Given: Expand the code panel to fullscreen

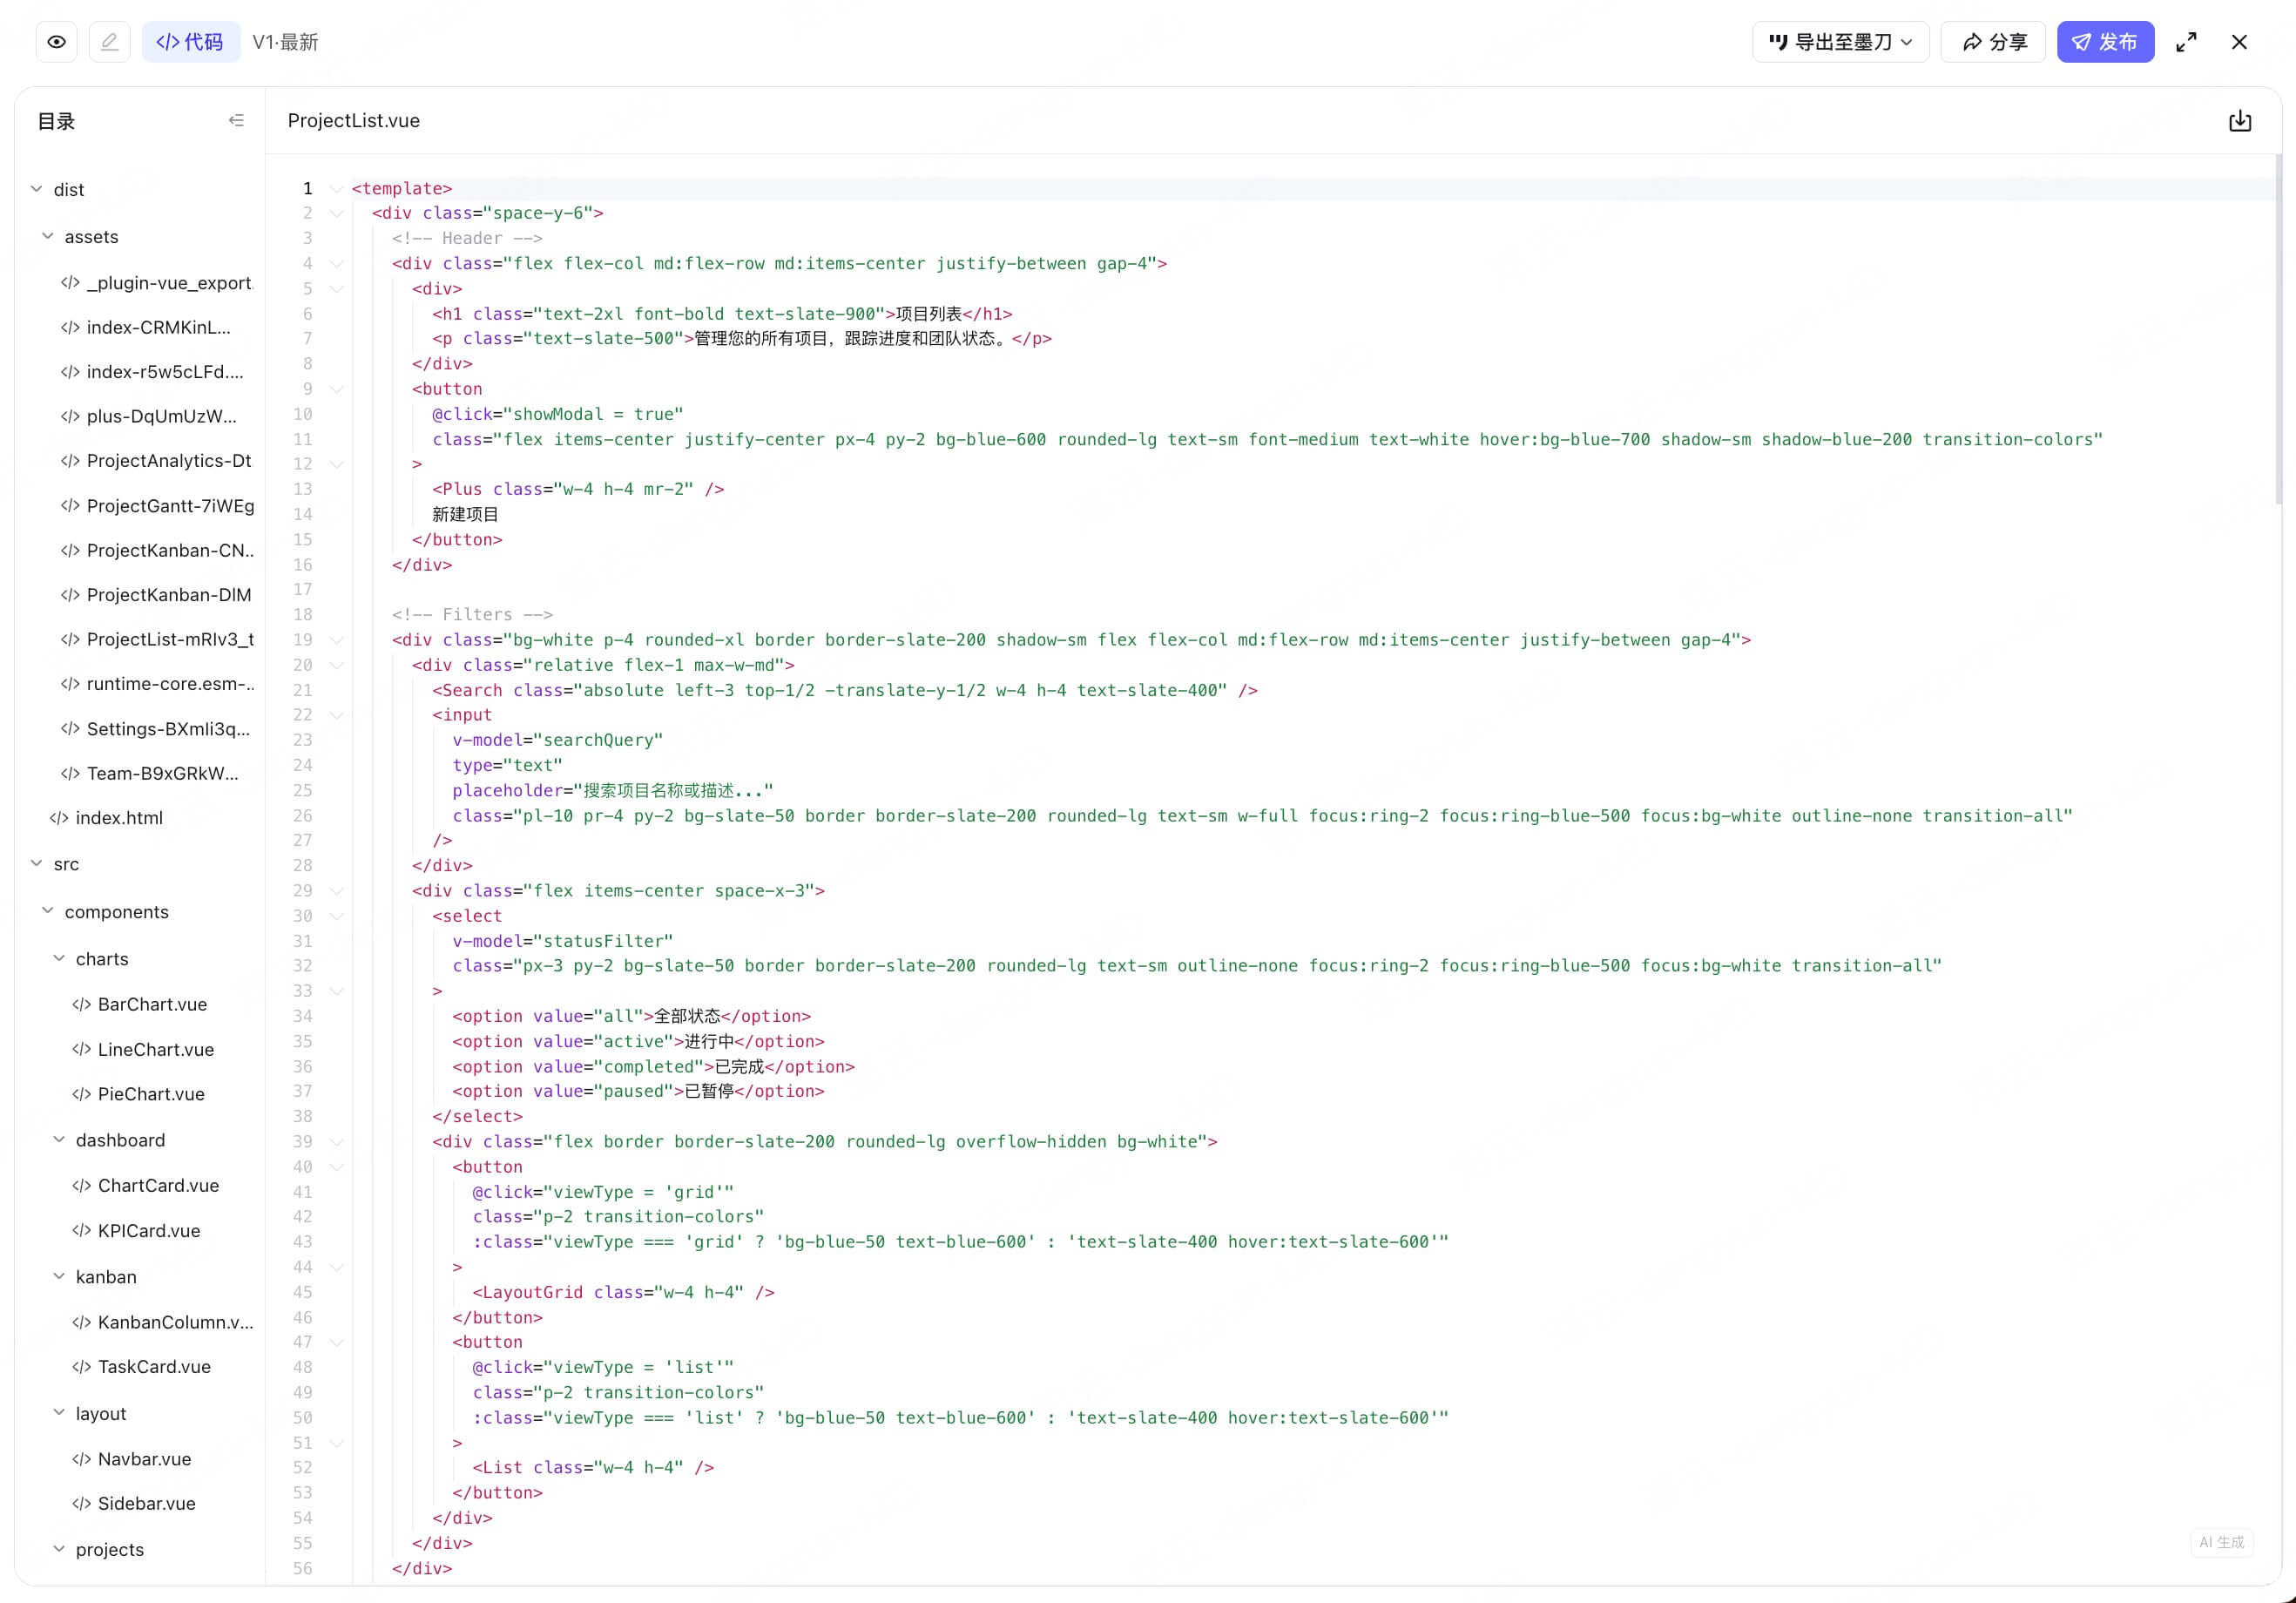Looking at the screenshot, I should (x=2186, y=42).
